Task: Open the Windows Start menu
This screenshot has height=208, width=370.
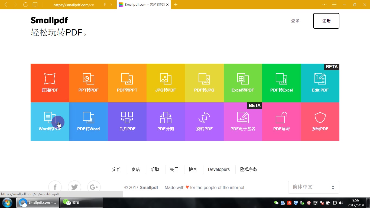Action: pos(7,203)
